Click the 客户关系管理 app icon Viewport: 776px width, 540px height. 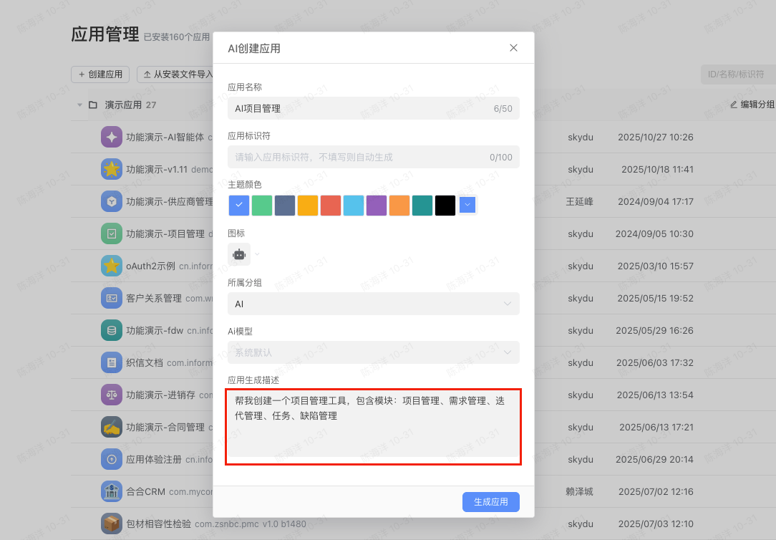click(112, 298)
